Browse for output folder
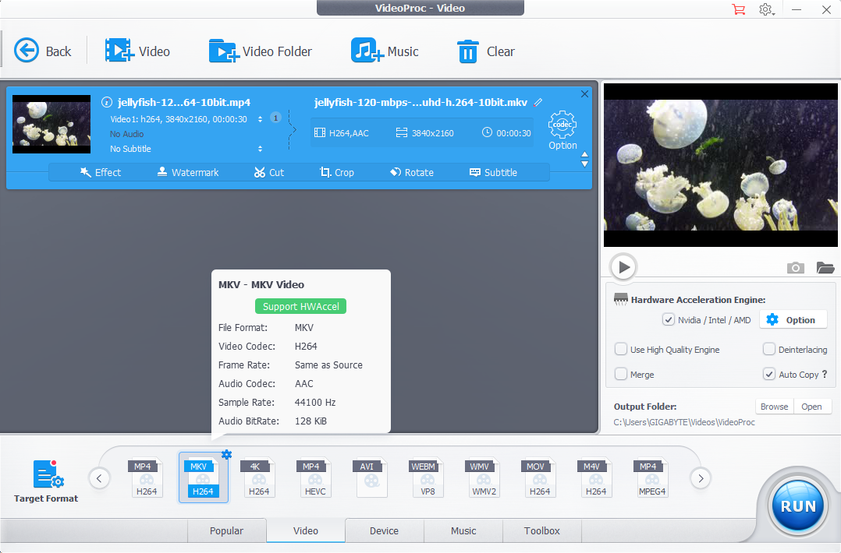841x553 pixels. [774, 407]
